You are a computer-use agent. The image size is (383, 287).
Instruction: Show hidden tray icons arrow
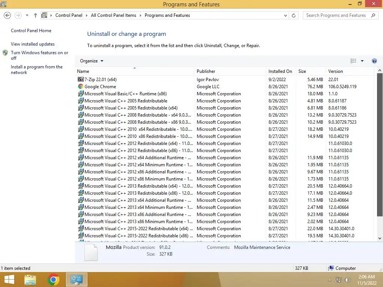click(330, 280)
